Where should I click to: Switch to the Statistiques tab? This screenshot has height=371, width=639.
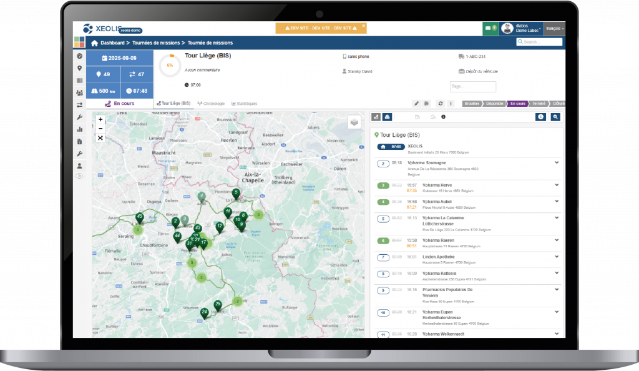click(244, 104)
